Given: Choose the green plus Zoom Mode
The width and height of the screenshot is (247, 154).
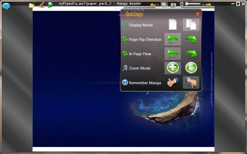Looking at the screenshot, I should coord(173,68).
